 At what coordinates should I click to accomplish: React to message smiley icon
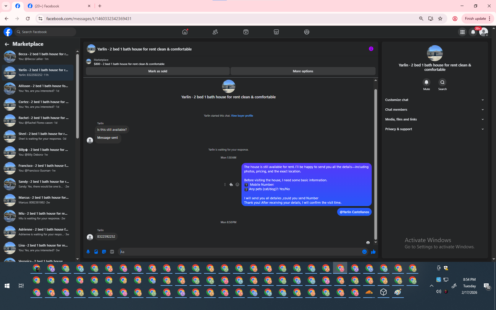point(237,185)
